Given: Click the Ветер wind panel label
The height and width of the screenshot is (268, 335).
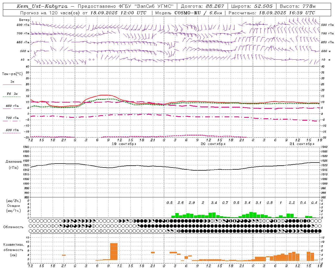Looking at the screenshot, I should [24, 20].
